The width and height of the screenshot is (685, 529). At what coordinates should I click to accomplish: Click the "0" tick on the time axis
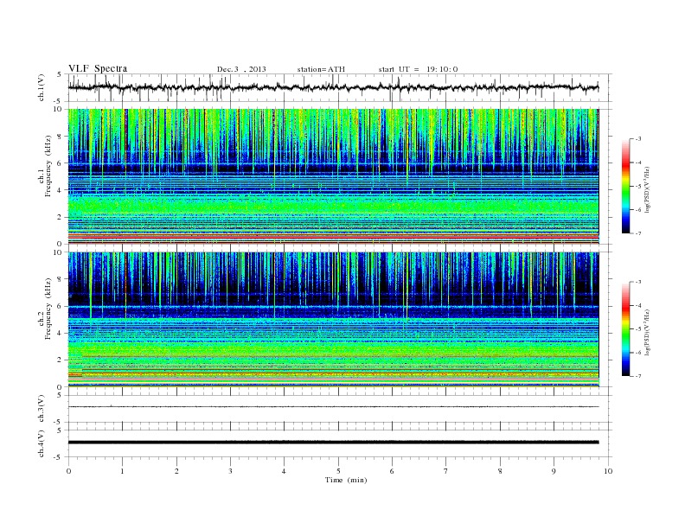tap(68, 471)
